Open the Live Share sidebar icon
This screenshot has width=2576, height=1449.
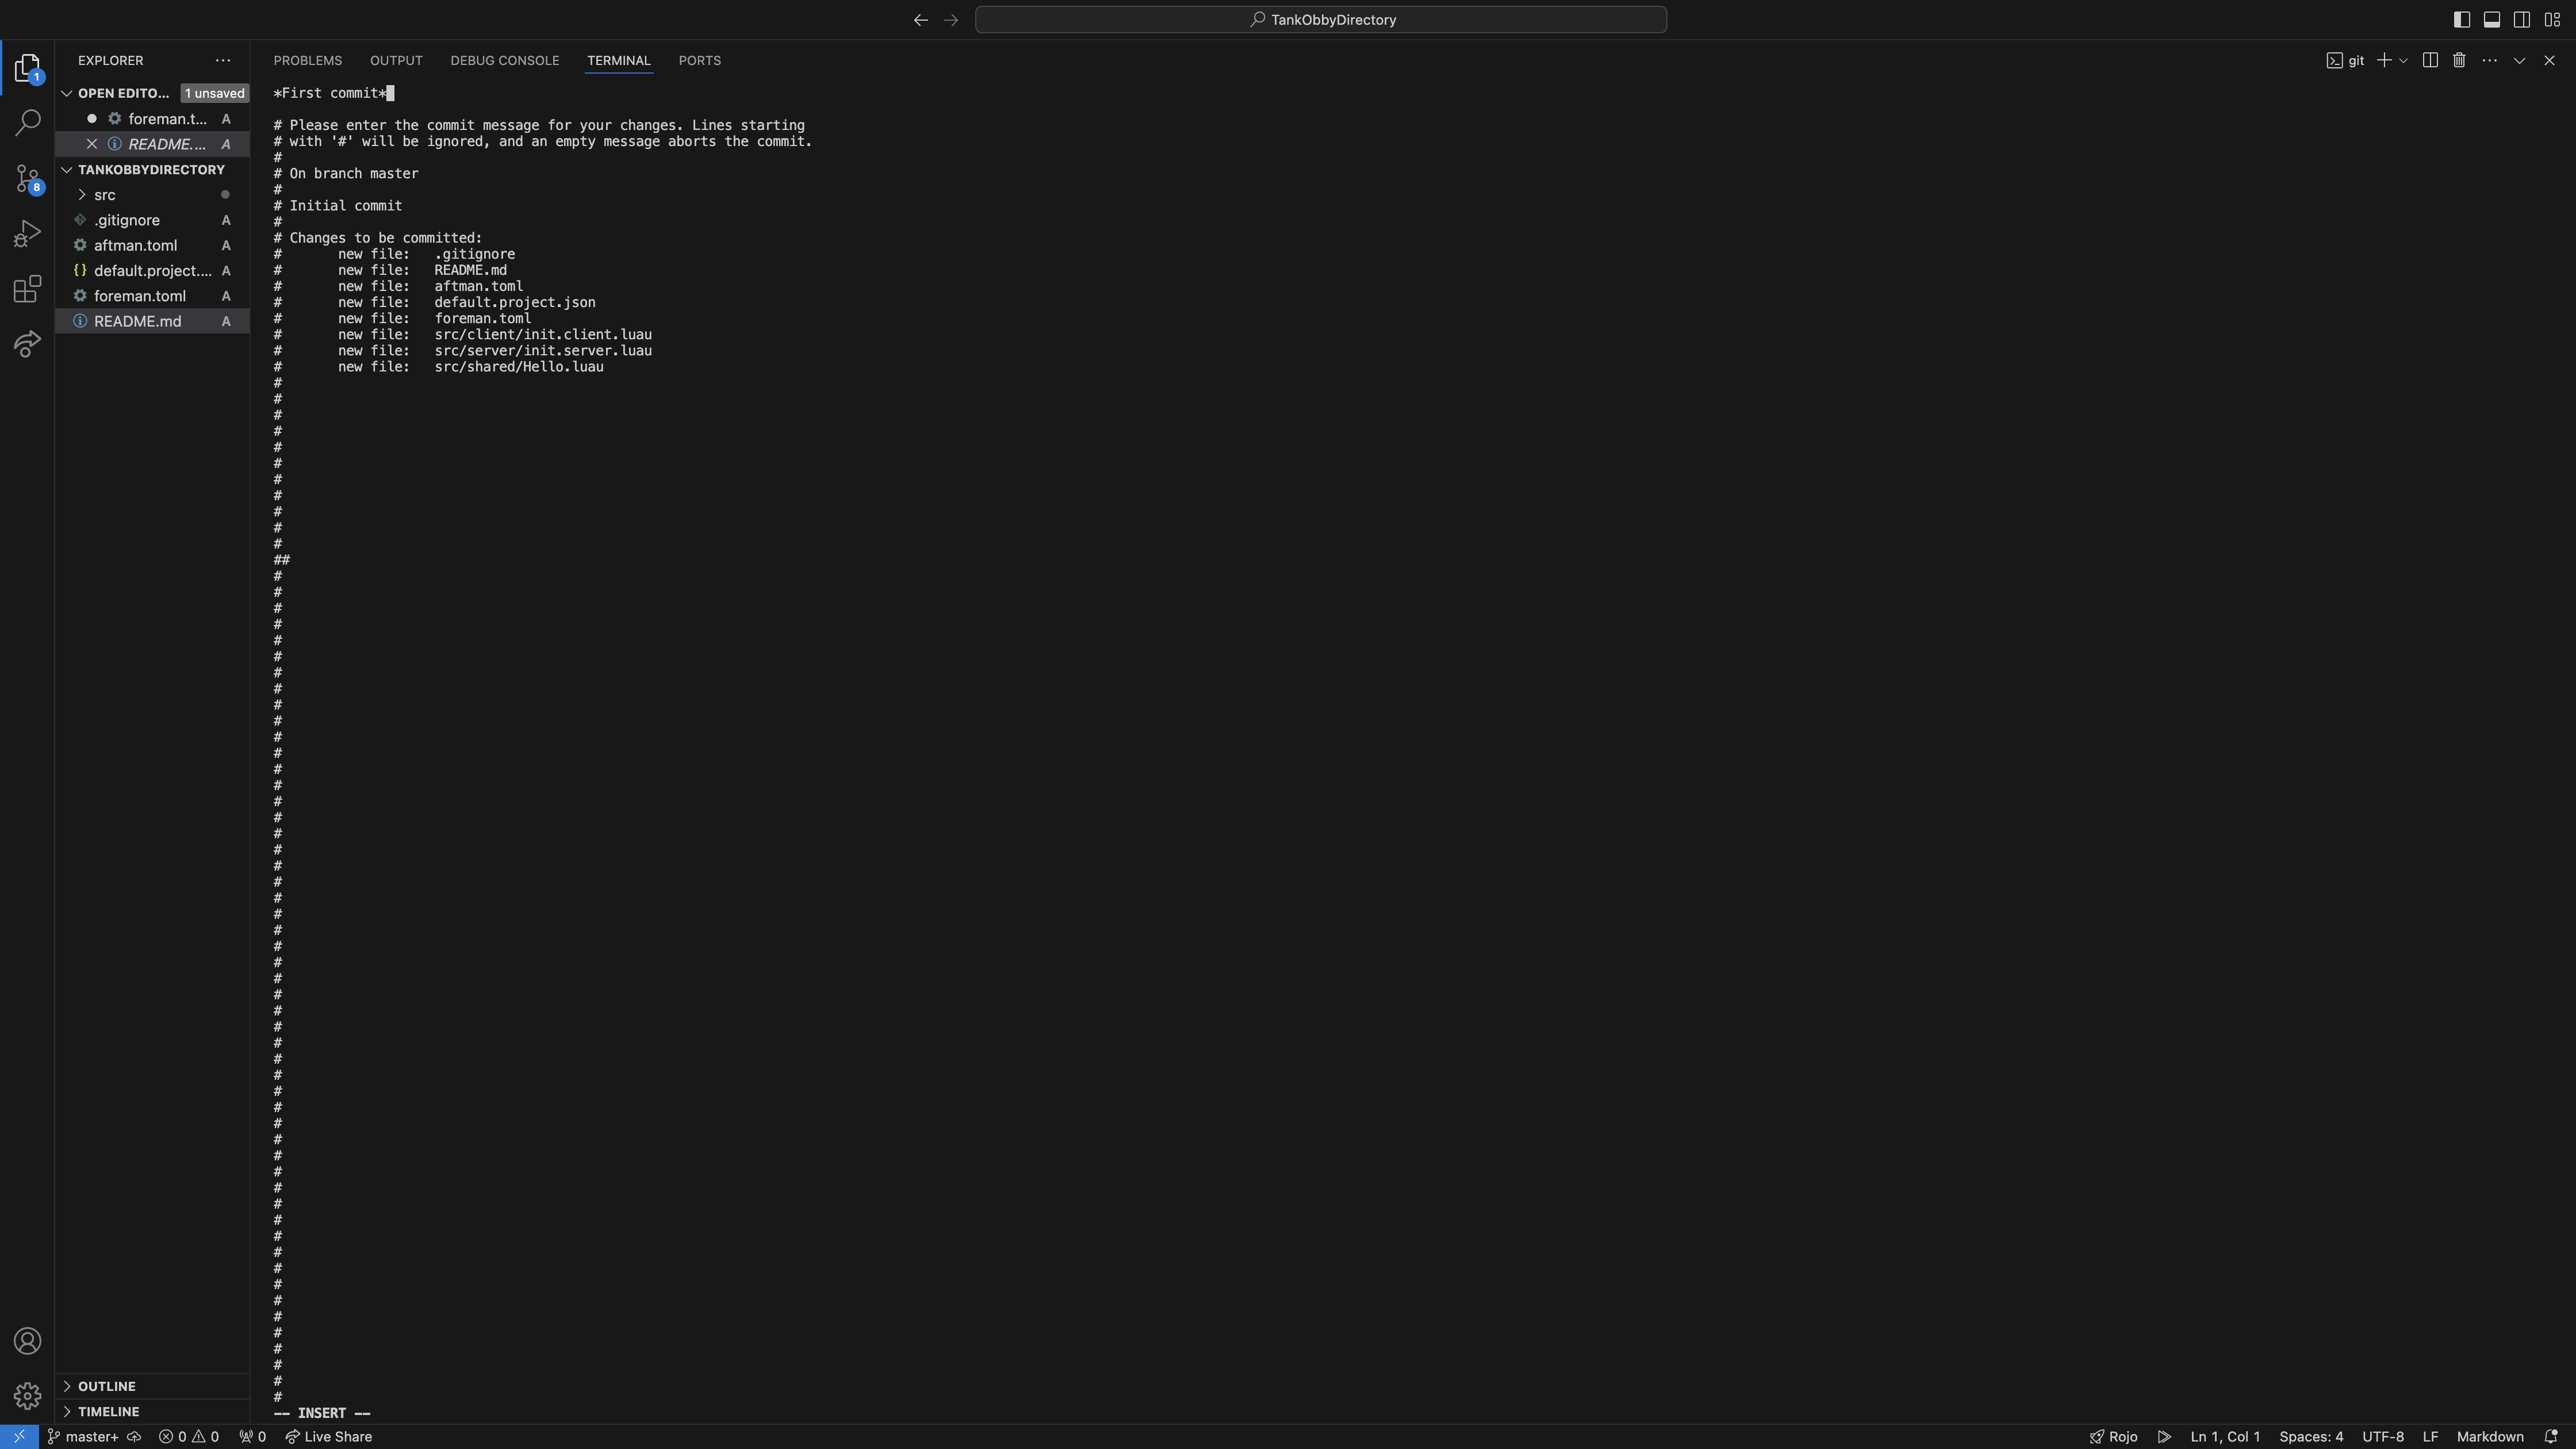27,344
